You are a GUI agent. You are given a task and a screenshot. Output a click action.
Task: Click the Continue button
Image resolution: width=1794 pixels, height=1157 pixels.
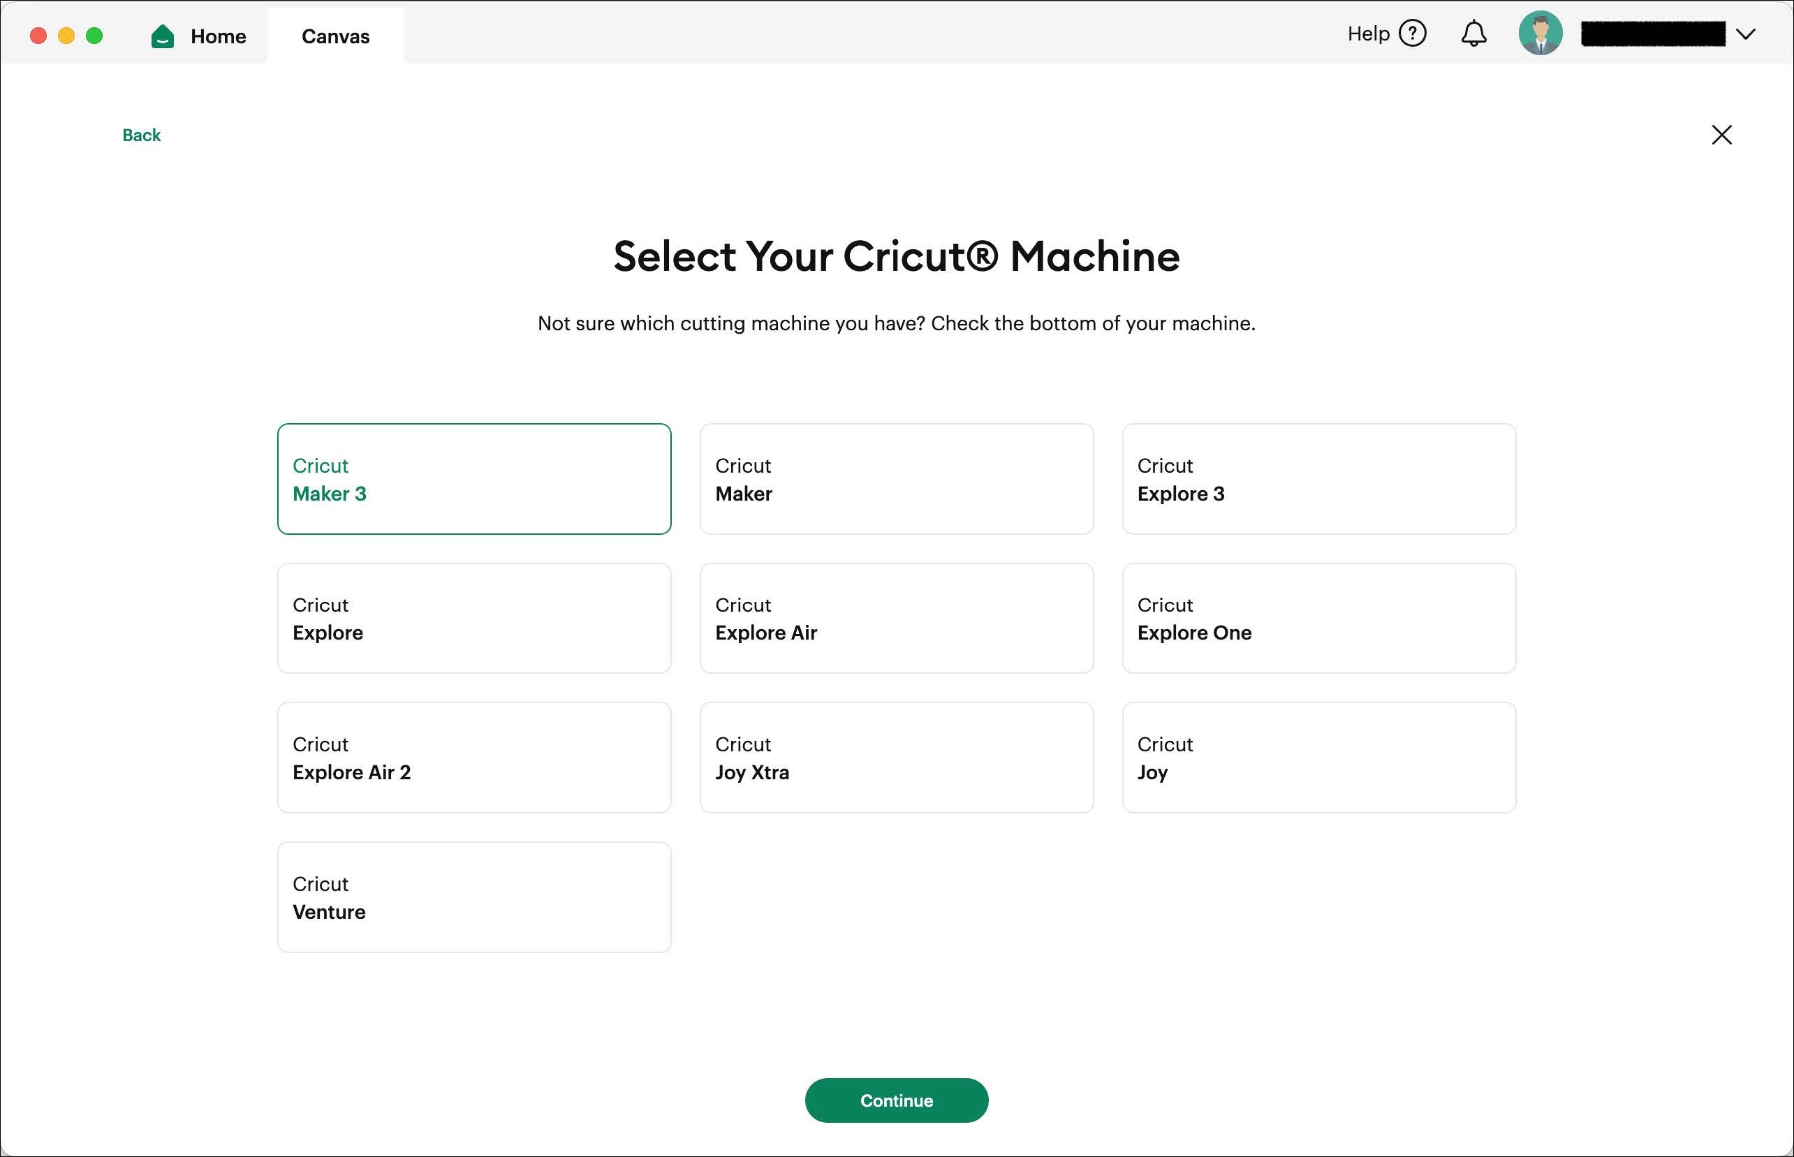click(x=896, y=1100)
